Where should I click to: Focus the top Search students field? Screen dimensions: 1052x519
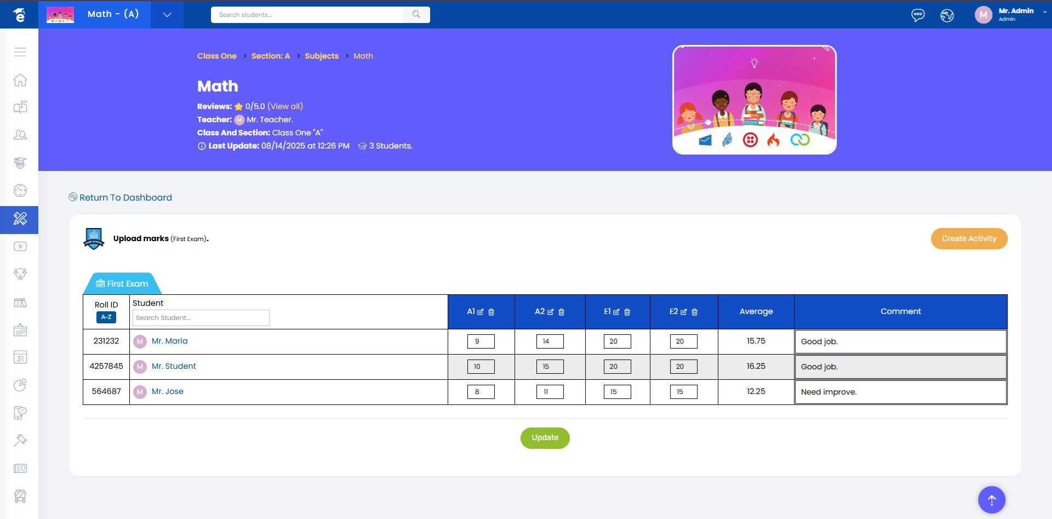(307, 15)
